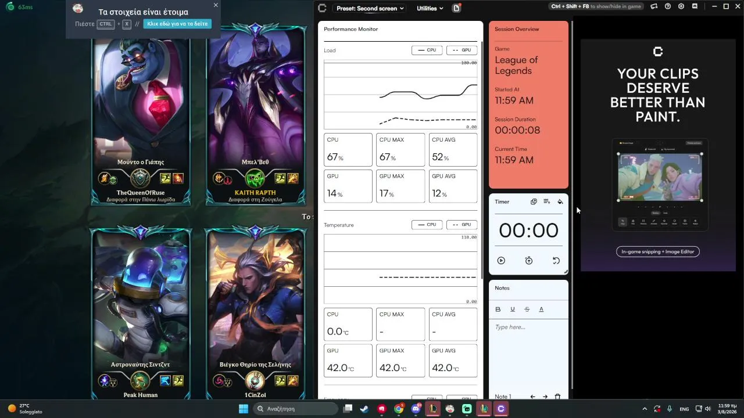Open the Preset: Second screen dropdown
The width and height of the screenshot is (744, 418).
370,8
